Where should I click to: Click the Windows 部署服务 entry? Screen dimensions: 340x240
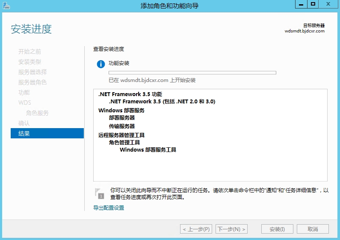click(x=121, y=111)
